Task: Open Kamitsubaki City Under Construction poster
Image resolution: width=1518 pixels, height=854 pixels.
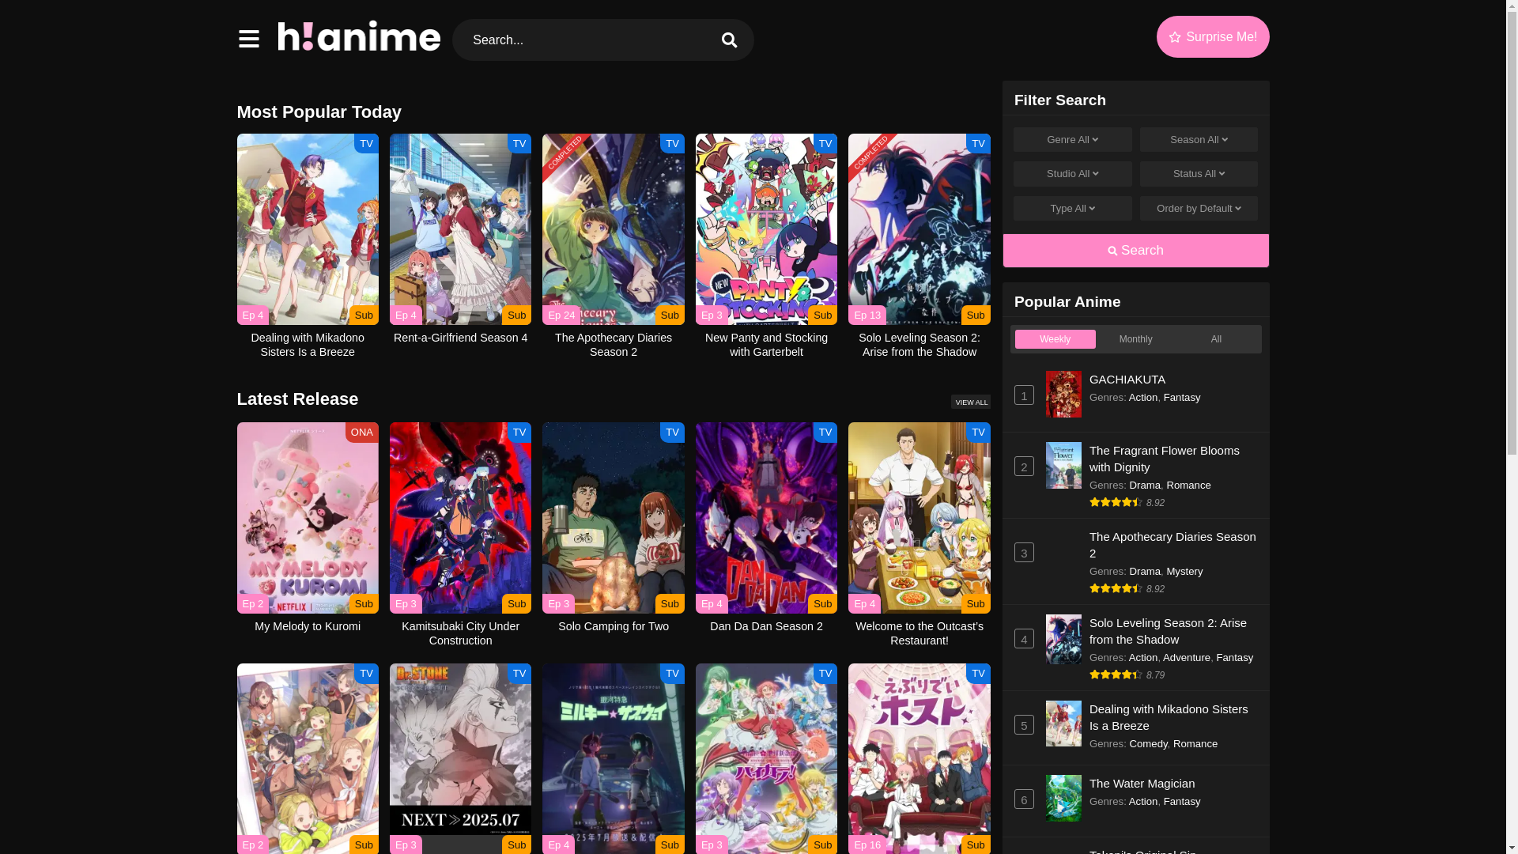Action: 460,518
